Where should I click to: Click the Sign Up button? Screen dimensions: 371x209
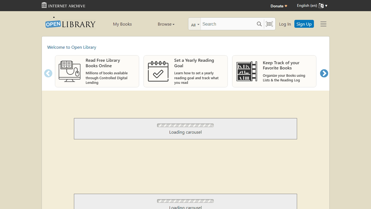click(304, 24)
